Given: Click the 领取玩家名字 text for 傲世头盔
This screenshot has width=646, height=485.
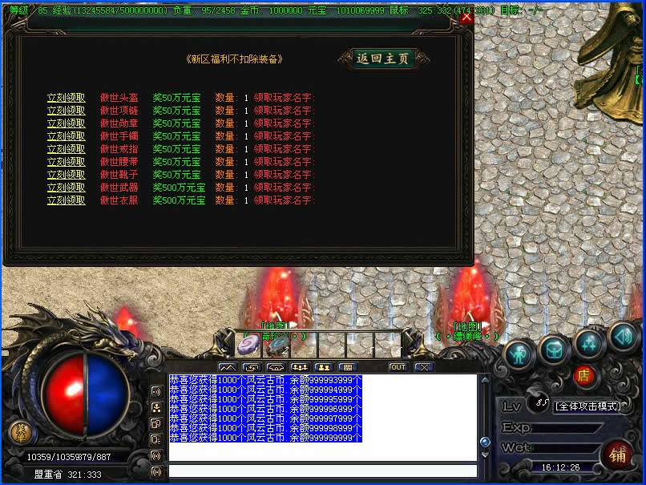Looking at the screenshot, I should click(284, 98).
